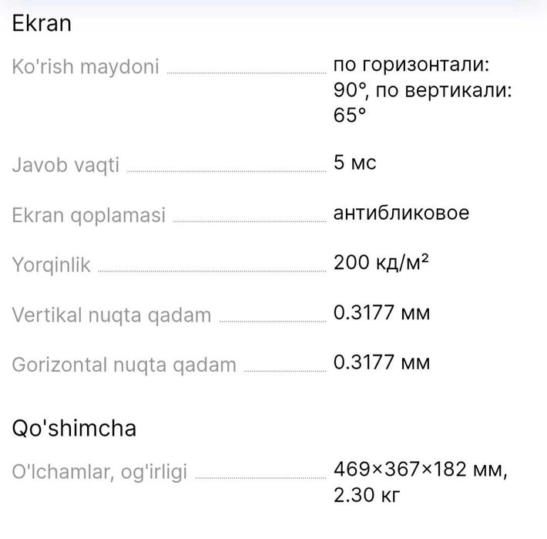Select the 469×367×182 мм dimensions value
The image size is (547, 539).
pyautogui.click(x=421, y=469)
